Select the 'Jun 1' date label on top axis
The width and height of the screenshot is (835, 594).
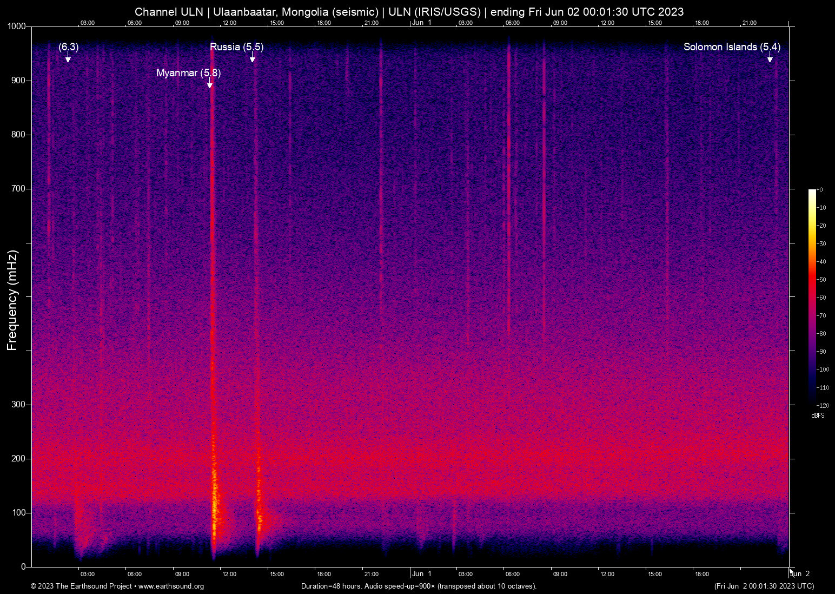(x=421, y=23)
